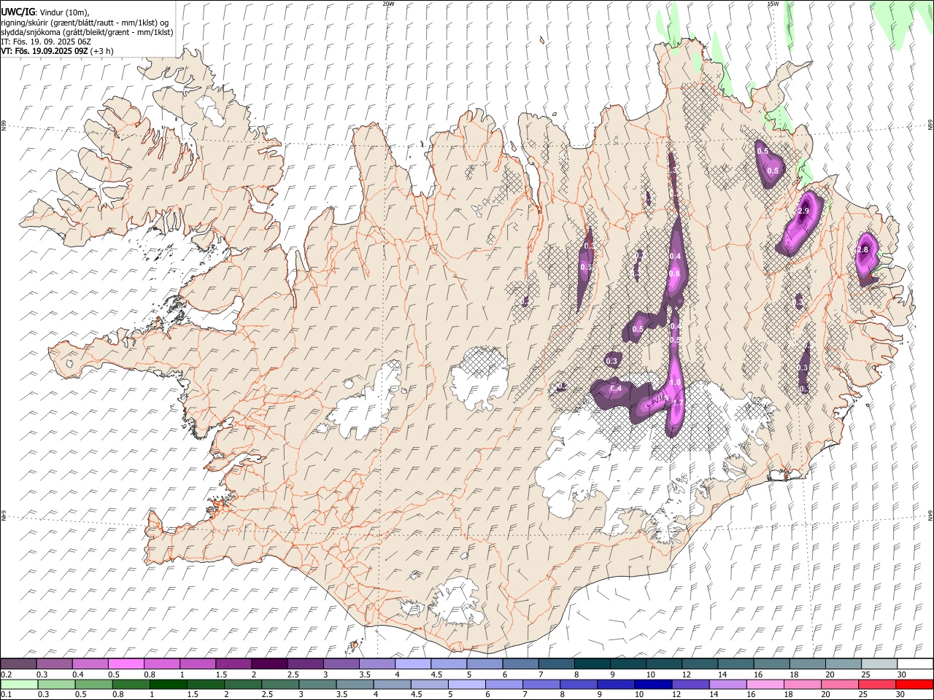
Task: Select the 1.0 precipitation label on map
Action: click(675, 382)
